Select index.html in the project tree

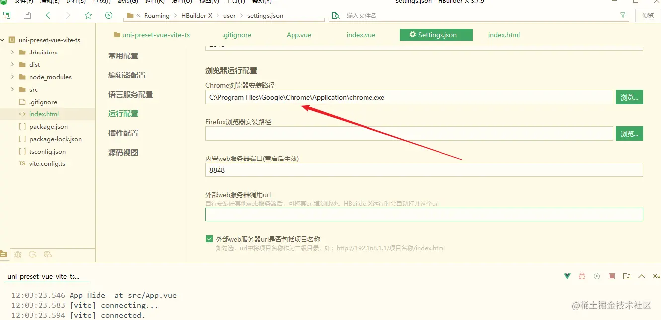tap(44, 114)
